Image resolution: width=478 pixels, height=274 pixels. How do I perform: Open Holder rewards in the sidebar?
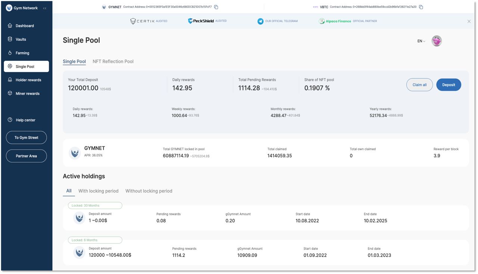(x=28, y=80)
